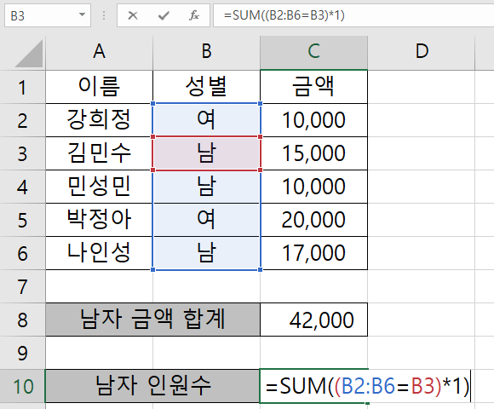This screenshot has width=494, height=409.
Task: Click the 이름 header cell
Action: tap(100, 87)
